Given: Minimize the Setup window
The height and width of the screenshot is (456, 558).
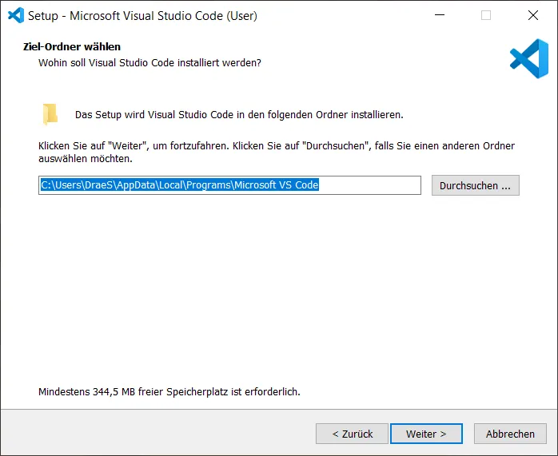Looking at the screenshot, I should coord(439,15).
